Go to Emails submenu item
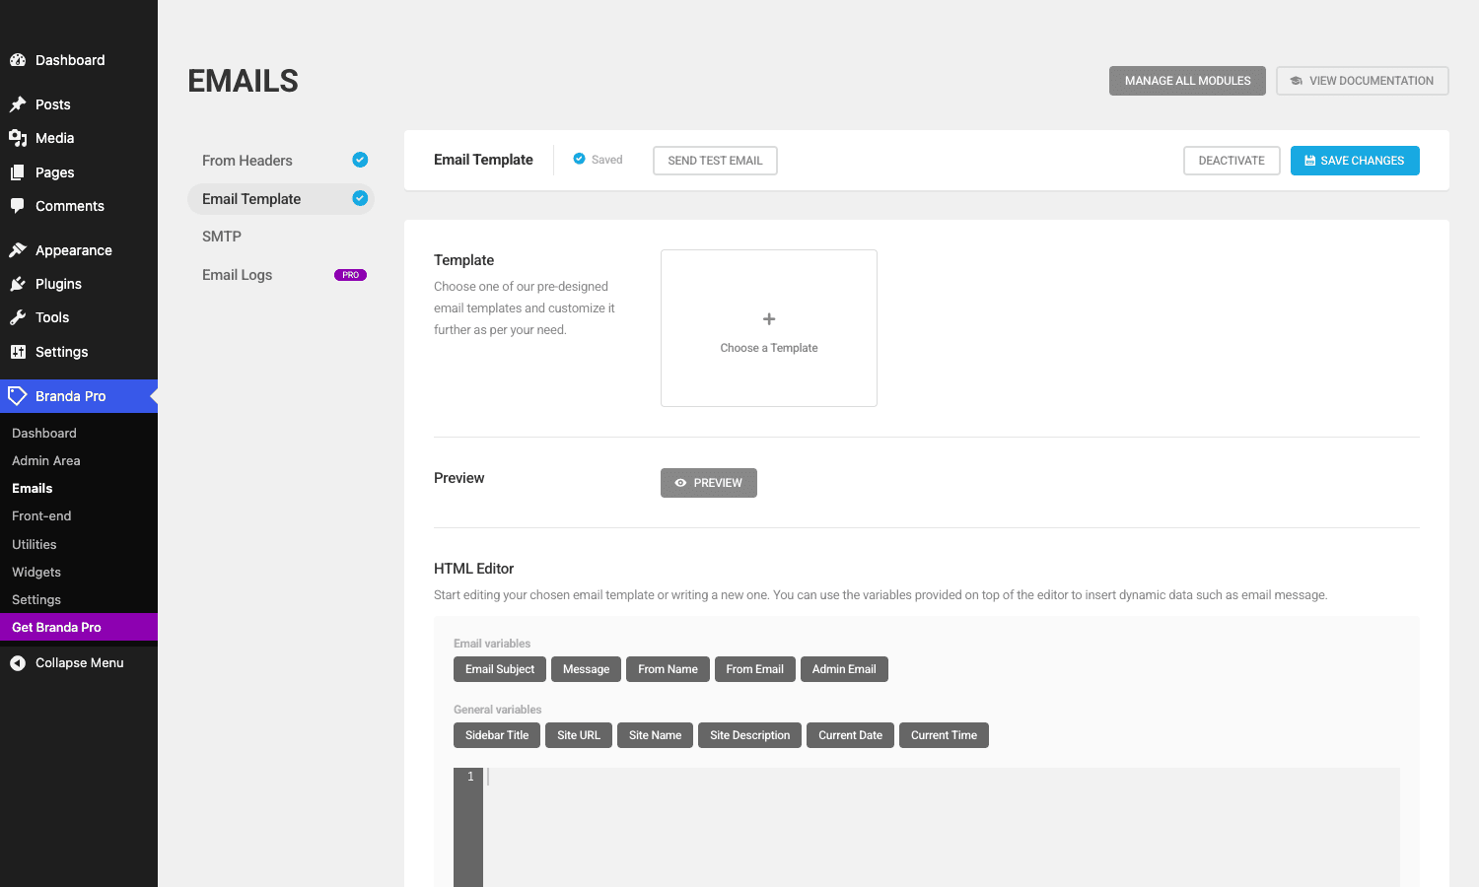 click(x=79, y=488)
